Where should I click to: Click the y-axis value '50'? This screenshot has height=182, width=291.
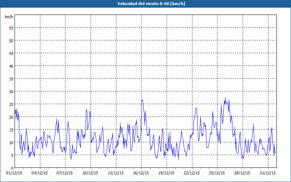pyautogui.click(x=11, y=40)
